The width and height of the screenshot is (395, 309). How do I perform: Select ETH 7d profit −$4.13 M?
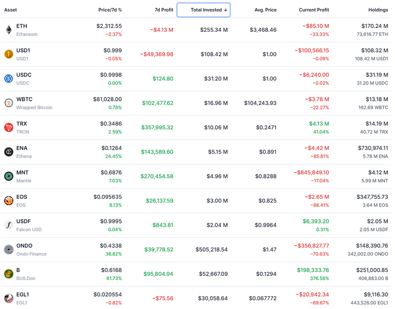(x=162, y=30)
